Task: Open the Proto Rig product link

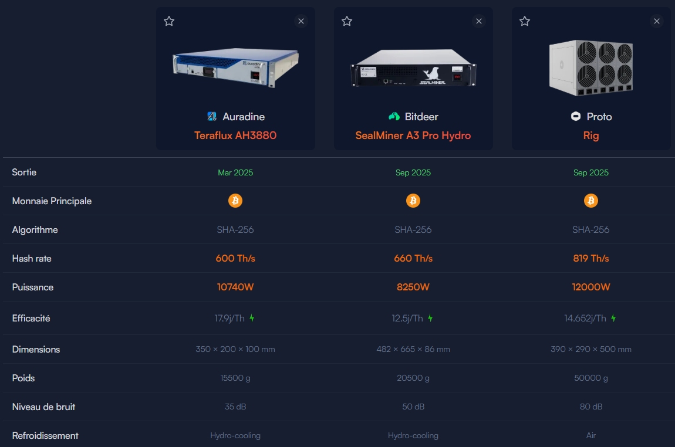Action: pos(591,136)
